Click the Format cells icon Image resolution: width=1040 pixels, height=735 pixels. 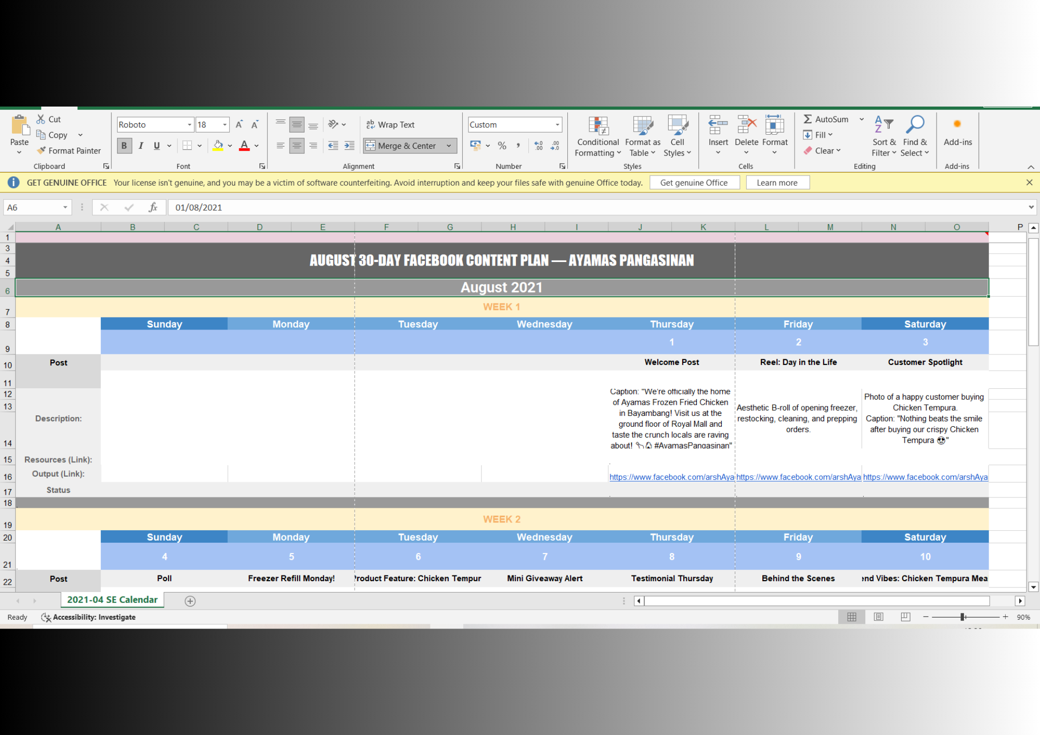tap(775, 125)
